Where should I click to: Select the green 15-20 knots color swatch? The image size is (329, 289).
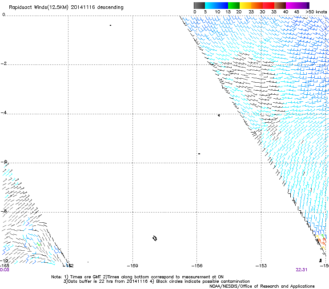[234, 5]
